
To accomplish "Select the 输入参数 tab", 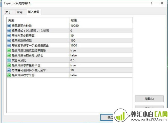I will [34, 12].
